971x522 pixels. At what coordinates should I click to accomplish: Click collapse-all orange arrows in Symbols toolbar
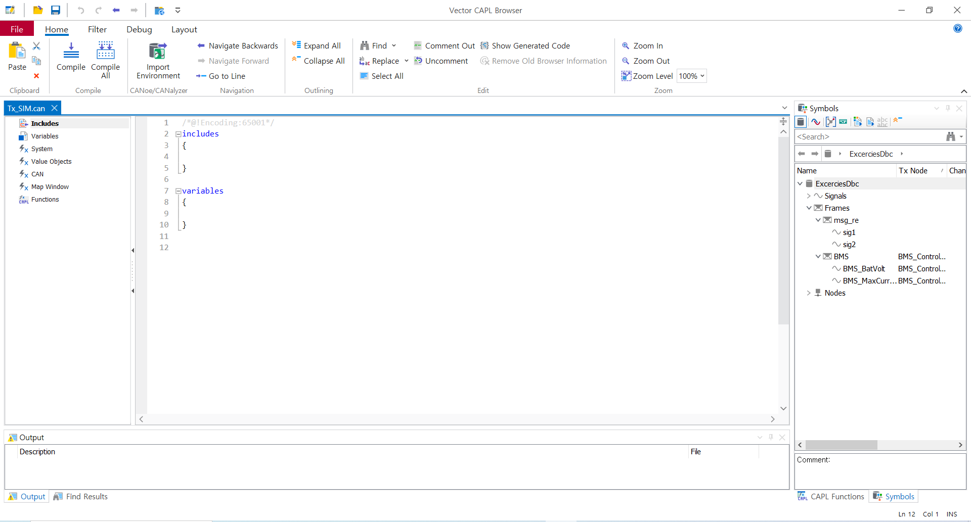tap(898, 120)
